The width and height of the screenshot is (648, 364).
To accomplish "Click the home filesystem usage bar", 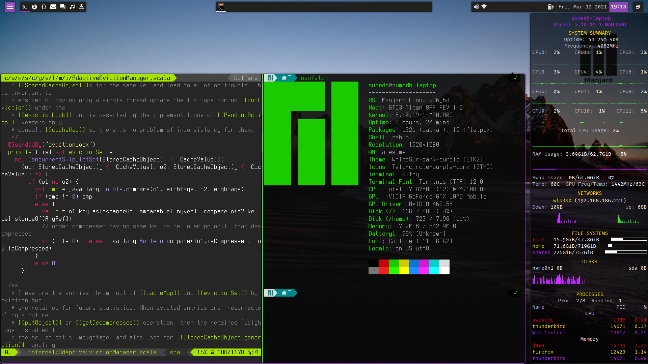I will (x=627, y=246).
